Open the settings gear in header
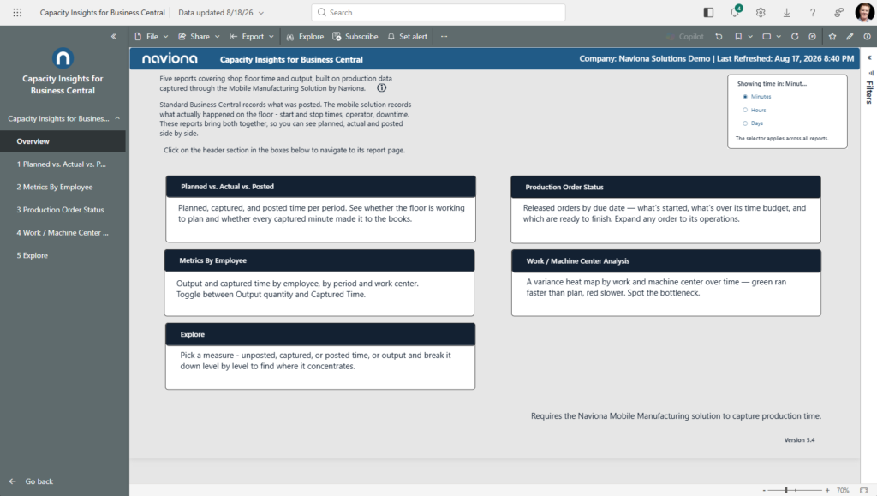Viewport: 877px width, 496px height. point(761,12)
